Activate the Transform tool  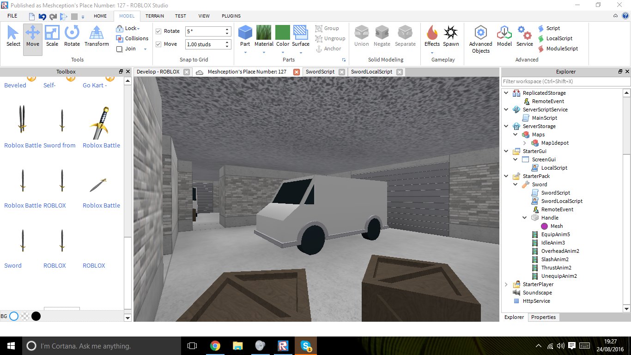click(97, 36)
